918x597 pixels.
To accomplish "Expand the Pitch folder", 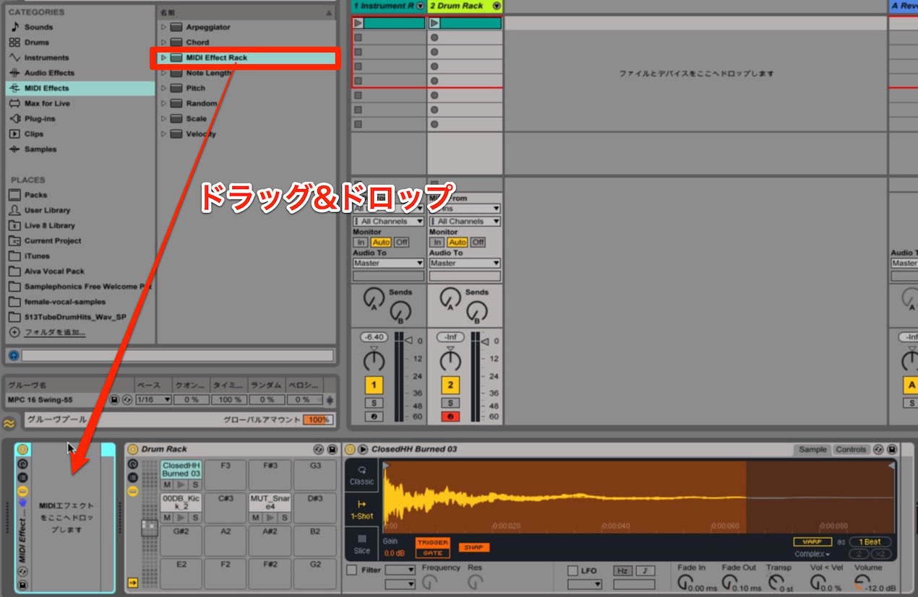I will pos(163,88).
